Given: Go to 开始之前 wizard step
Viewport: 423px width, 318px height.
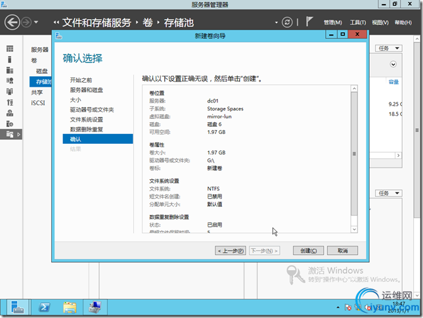Looking at the screenshot, I should coord(81,80).
